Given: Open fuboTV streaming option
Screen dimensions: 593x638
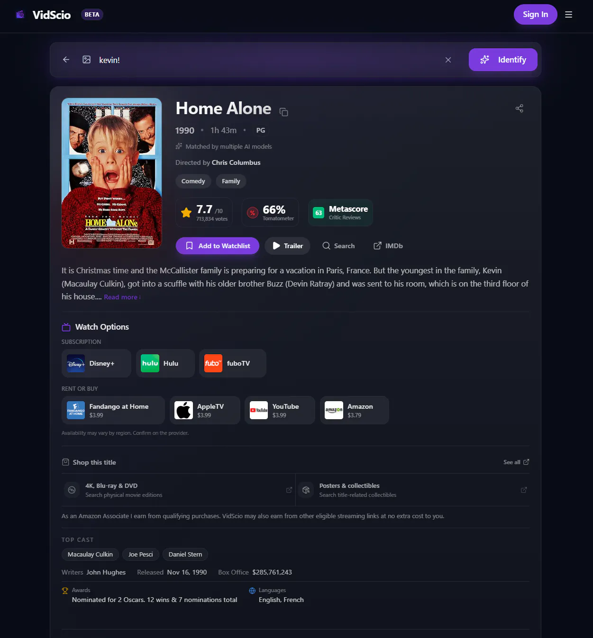Looking at the screenshot, I should click(x=233, y=363).
